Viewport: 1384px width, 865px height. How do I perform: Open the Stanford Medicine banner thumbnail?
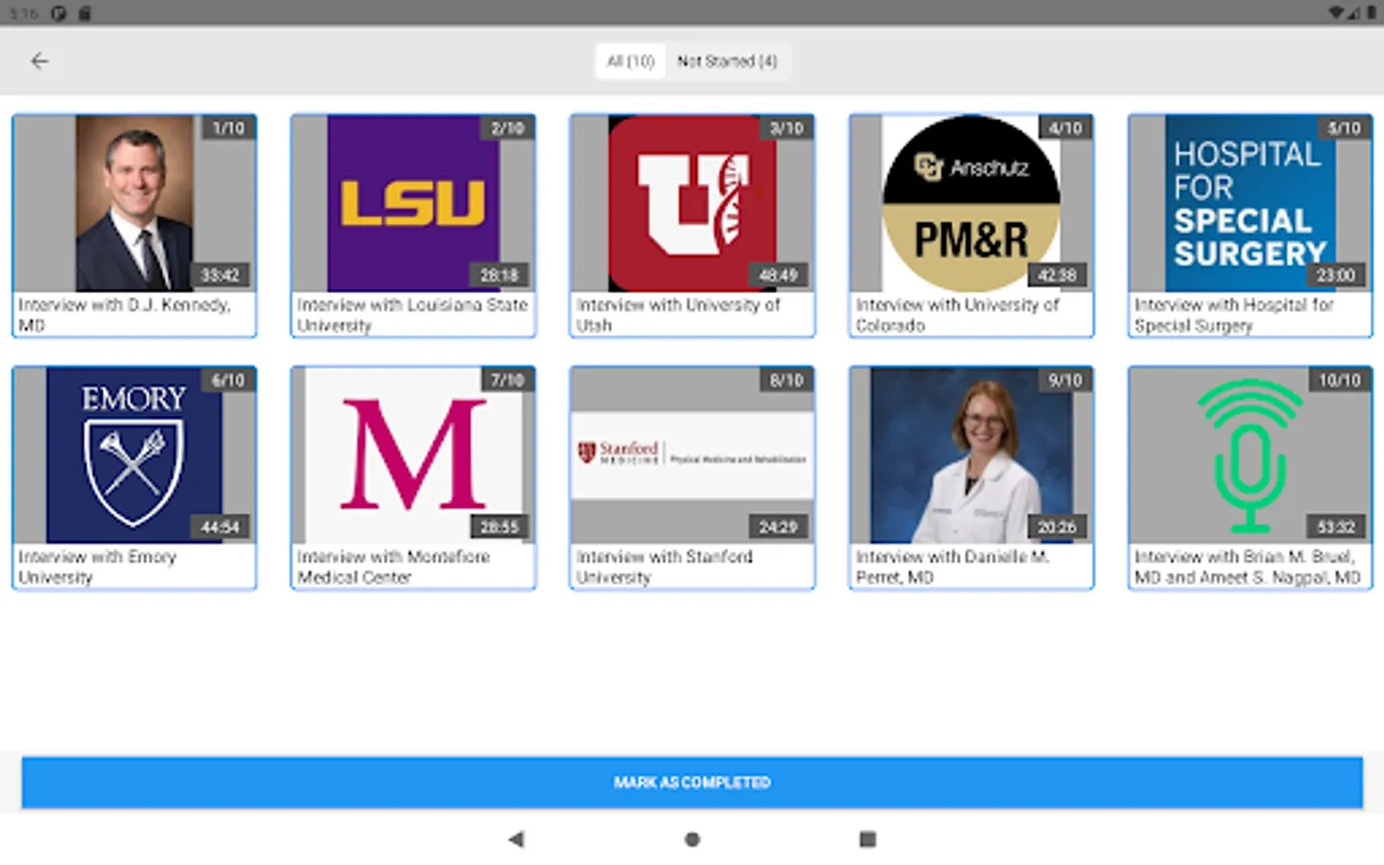point(692,456)
